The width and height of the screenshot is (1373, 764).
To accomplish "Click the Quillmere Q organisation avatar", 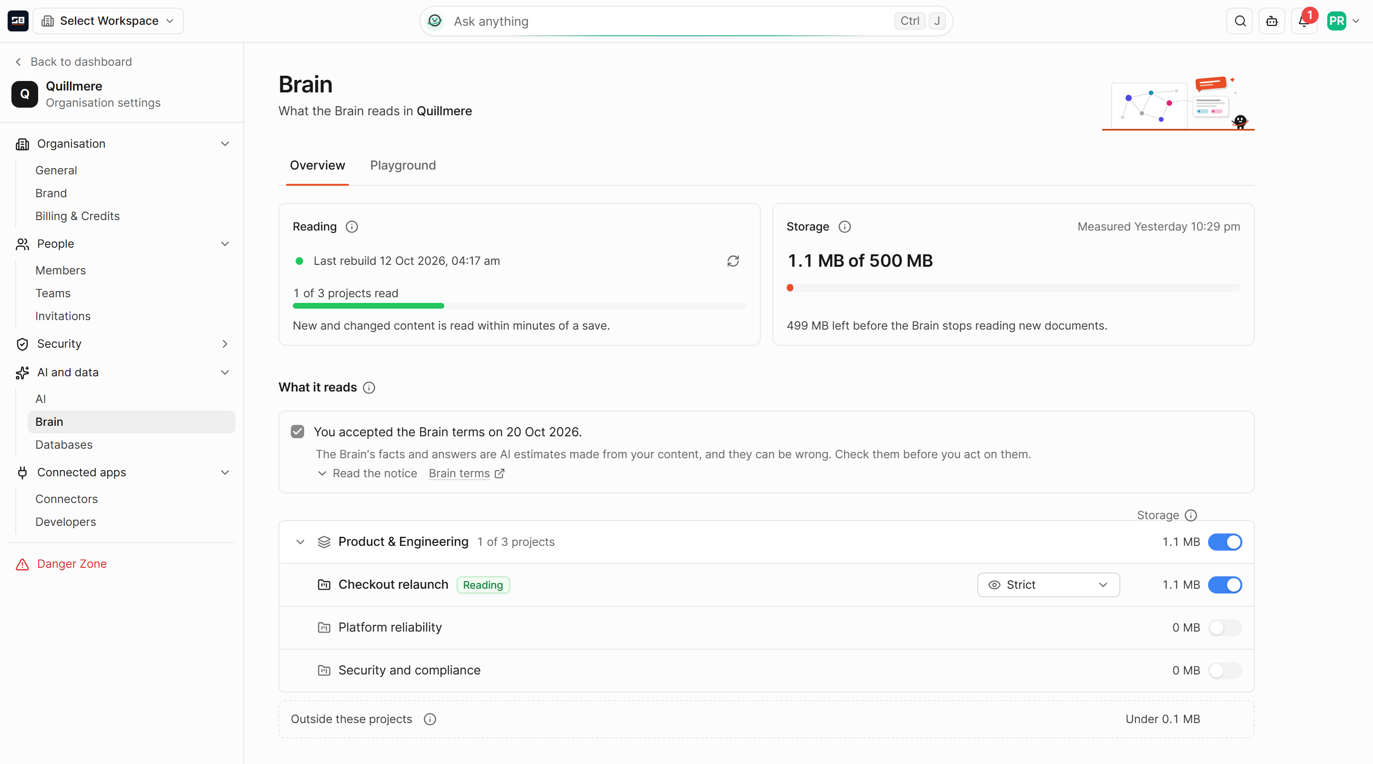I will point(24,94).
